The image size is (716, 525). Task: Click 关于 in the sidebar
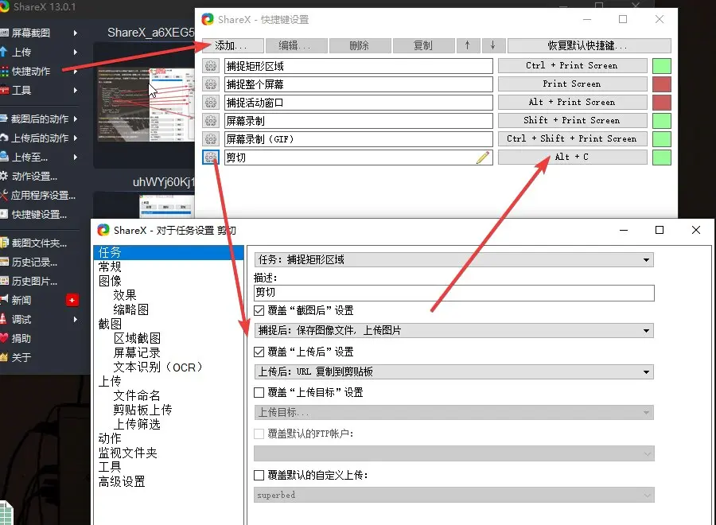[21, 357]
